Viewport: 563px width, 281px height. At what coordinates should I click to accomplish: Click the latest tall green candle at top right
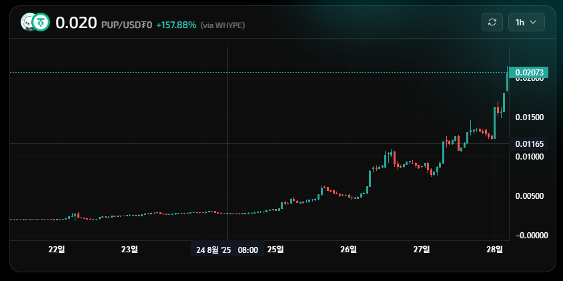(x=508, y=79)
